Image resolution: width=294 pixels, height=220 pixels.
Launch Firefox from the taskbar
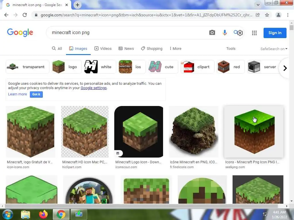pyautogui.click(x=43, y=214)
